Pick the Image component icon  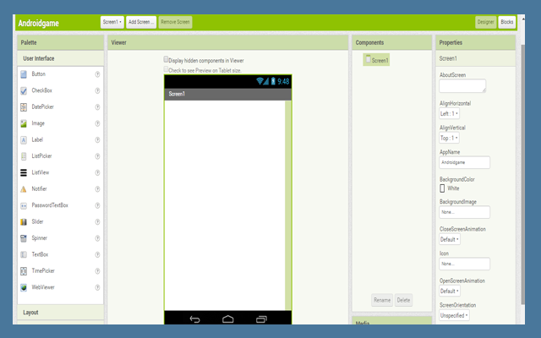click(24, 123)
